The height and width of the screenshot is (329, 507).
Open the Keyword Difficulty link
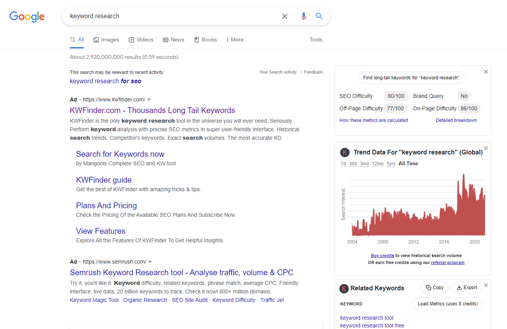pos(234,300)
